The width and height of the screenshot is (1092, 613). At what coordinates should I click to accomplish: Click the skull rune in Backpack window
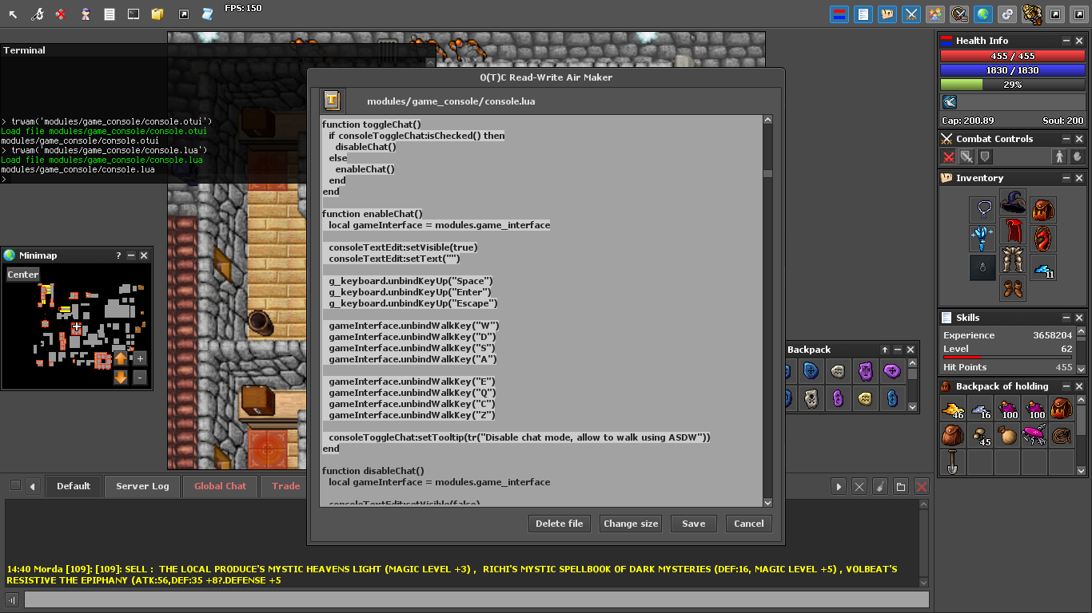click(811, 397)
